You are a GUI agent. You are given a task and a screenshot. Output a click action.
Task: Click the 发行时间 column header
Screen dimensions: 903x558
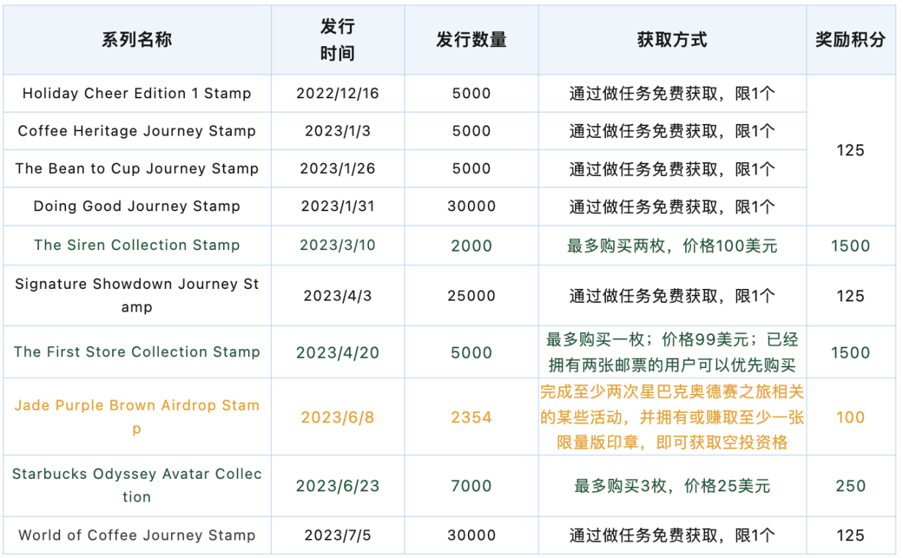coord(337,40)
